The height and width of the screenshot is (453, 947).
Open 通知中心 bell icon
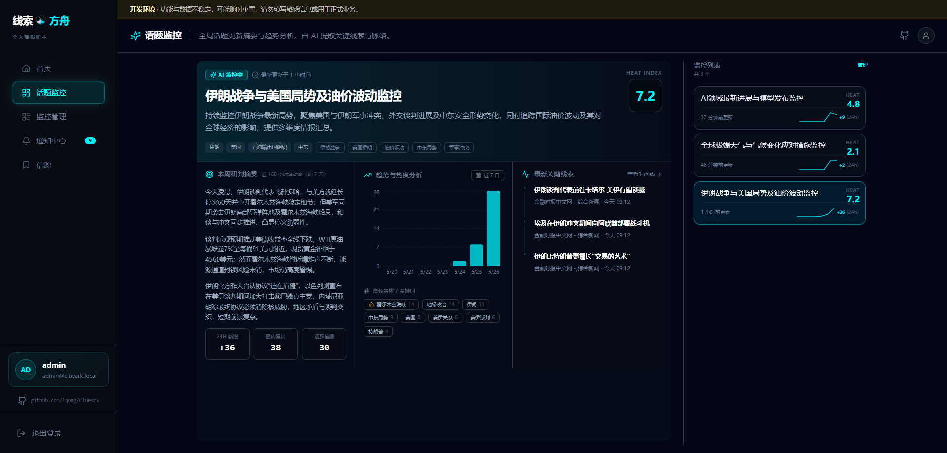coord(26,141)
